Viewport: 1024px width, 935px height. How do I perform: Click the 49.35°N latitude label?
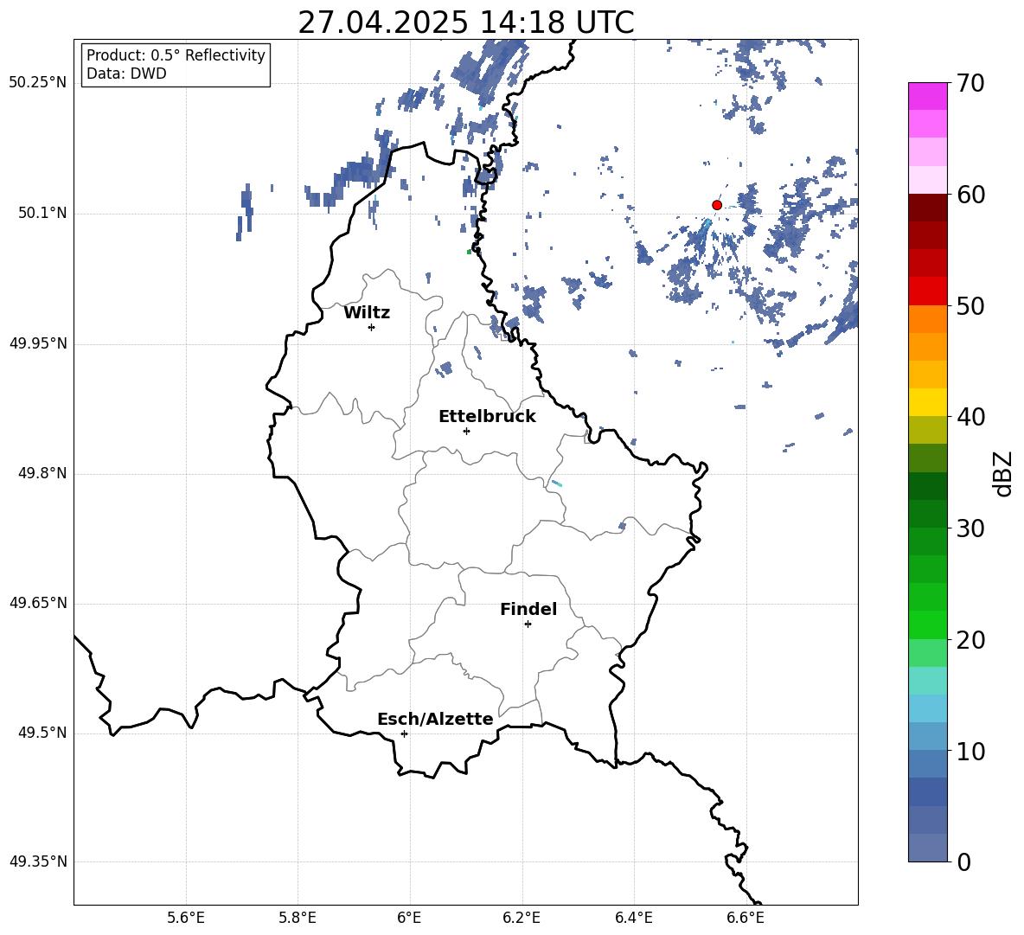click(38, 861)
